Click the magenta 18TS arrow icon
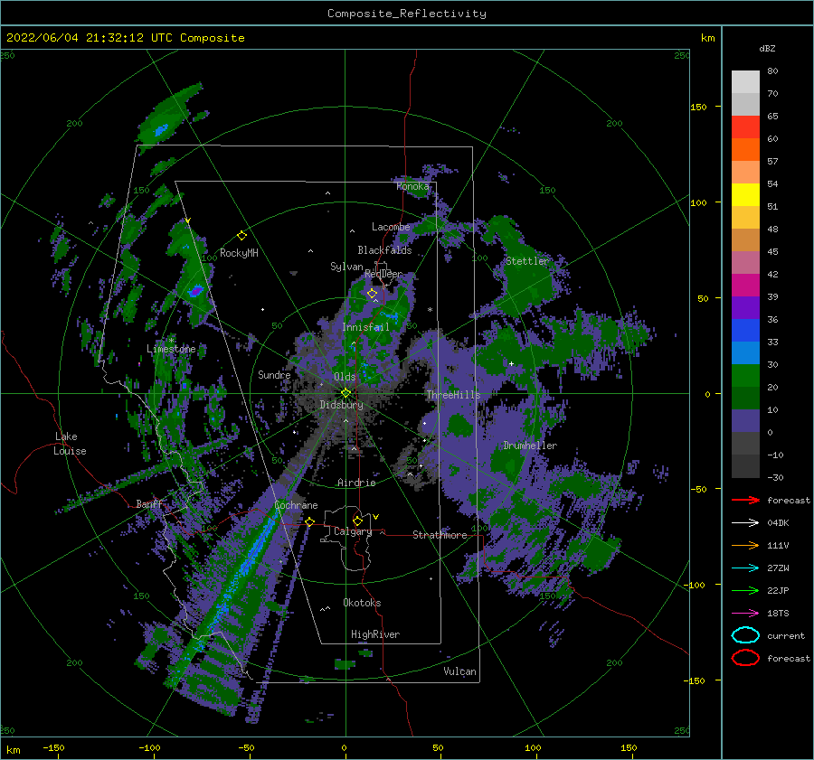Screen dimensions: 814x760 click(745, 614)
